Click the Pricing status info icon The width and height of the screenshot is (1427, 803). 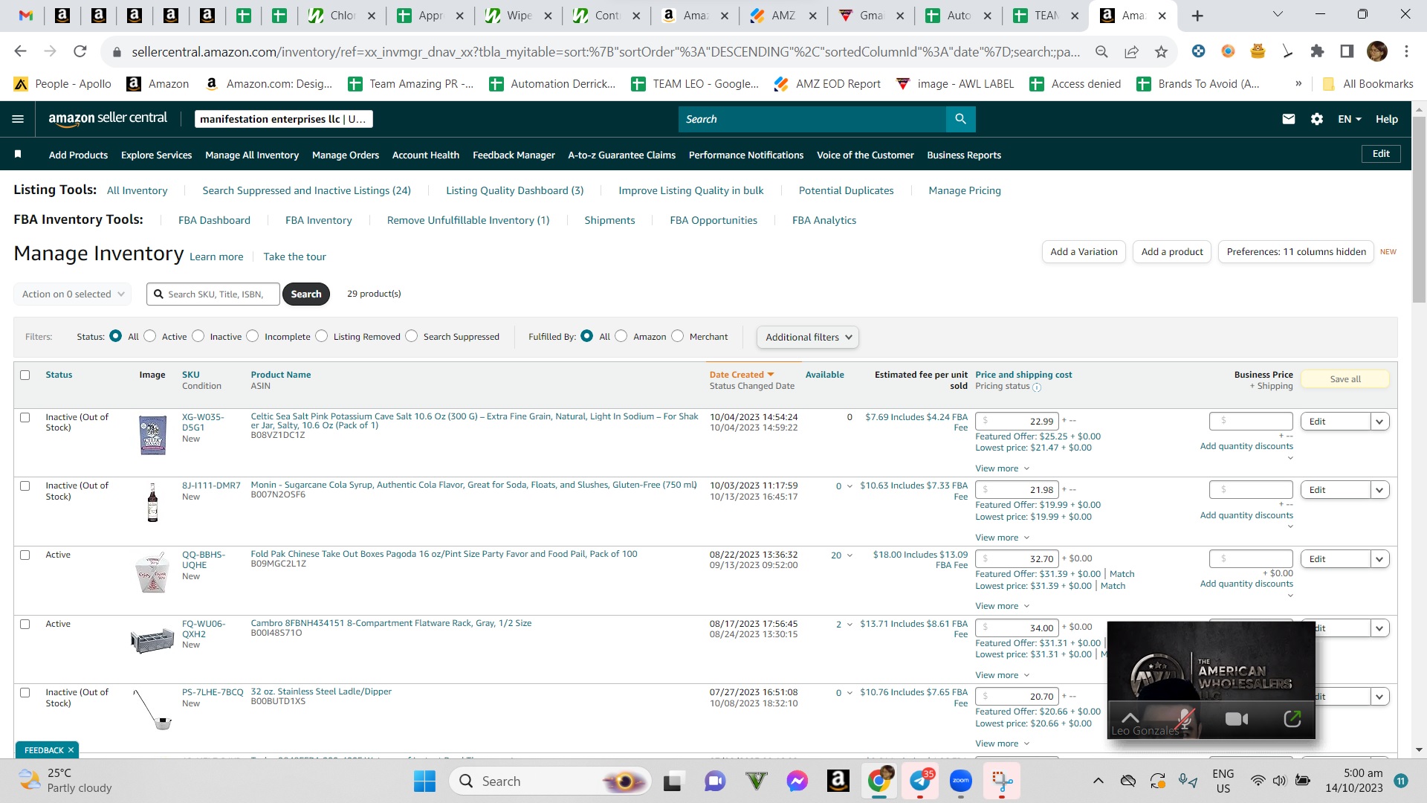(x=1037, y=387)
